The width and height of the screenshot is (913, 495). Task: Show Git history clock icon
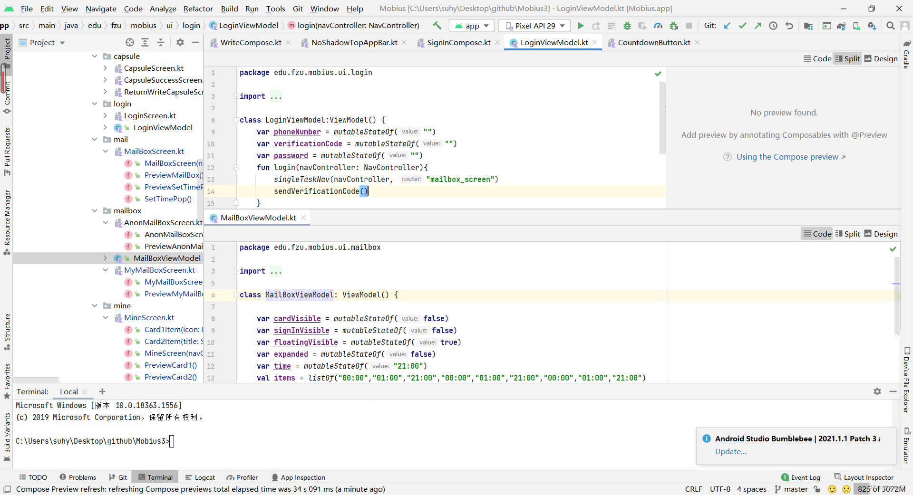coord(773,26)
